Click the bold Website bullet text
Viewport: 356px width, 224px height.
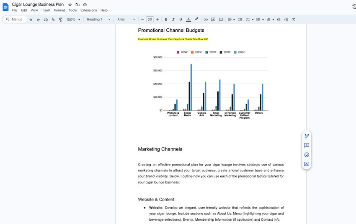pyautogui.click(x=156, y=208)
